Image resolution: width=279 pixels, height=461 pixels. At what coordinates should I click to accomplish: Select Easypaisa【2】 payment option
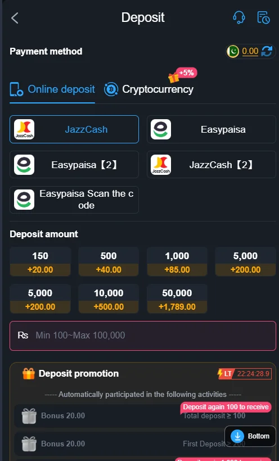pos(74,165)
